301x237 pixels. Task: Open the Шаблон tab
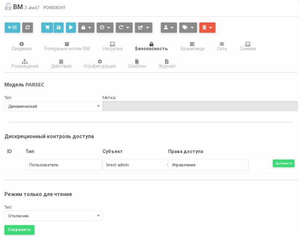pos(137,64)
